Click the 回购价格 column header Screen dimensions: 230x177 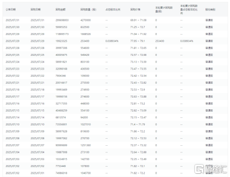pyautogui.click(x=135, y=9)
